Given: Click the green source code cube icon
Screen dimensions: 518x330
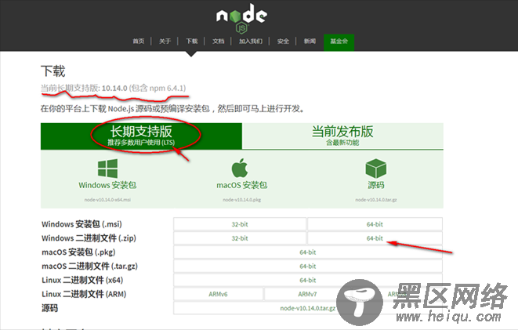Looking at the screenshot, I should tap(375, 169).
